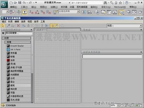Click the Mirror tool on main toolbar

pyautogui.click(x=84, y=12)
